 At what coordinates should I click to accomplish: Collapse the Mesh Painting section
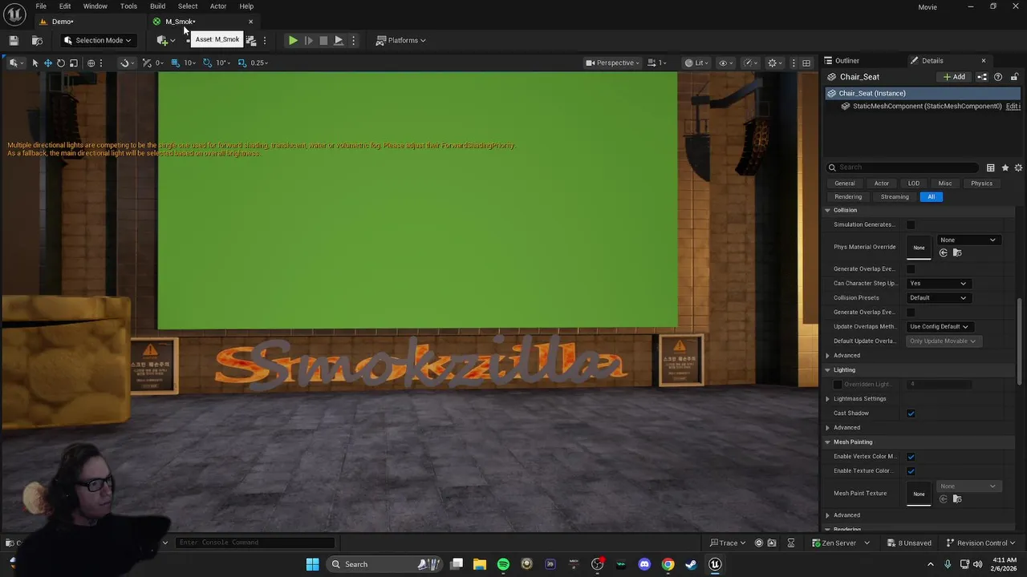click(x=827, y=442)
